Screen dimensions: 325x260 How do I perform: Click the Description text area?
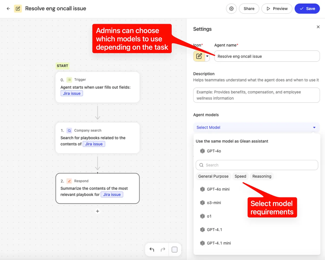point(256,95)
